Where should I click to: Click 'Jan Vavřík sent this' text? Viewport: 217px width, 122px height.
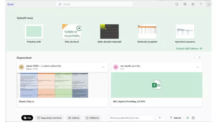click(130, 66)
